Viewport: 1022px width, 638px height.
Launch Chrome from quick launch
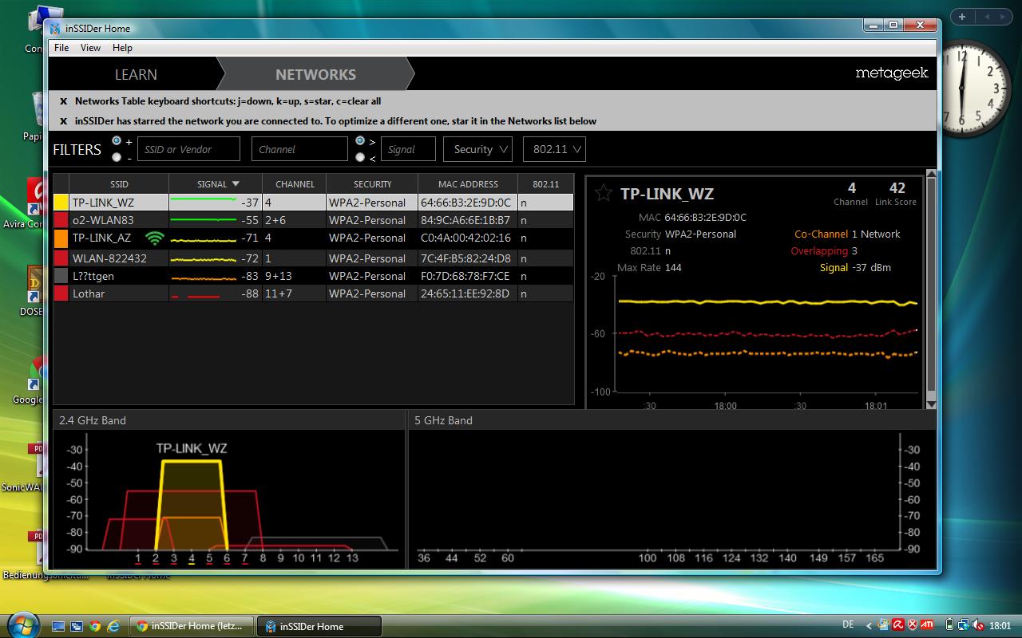tap(95, 626)
